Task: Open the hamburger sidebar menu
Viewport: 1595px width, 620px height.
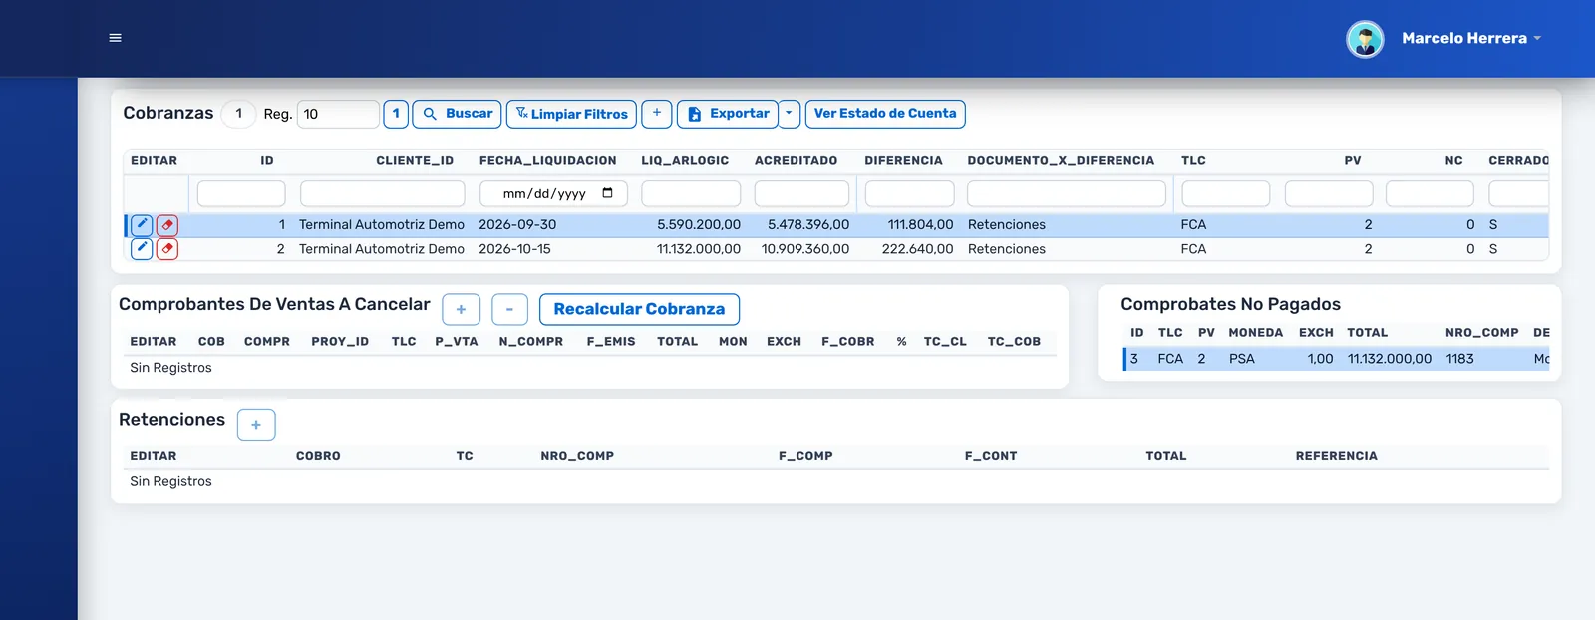Action: (115, 38)
